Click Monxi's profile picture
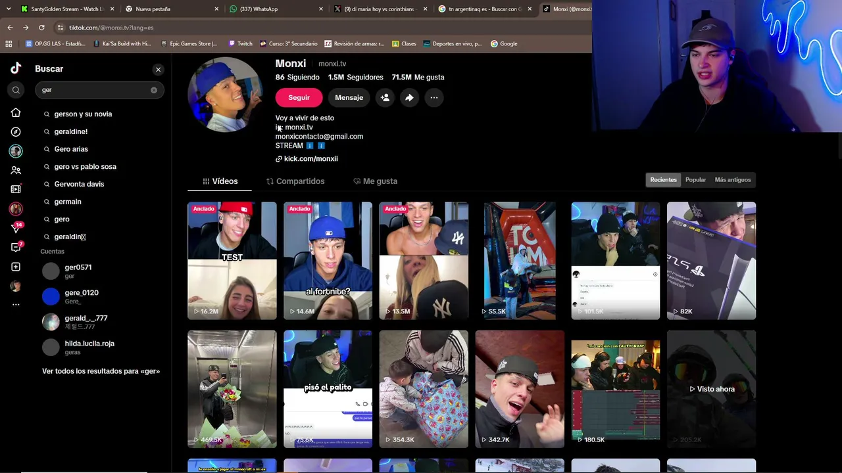Screen dimensions: 842x473 pos(225,95)
